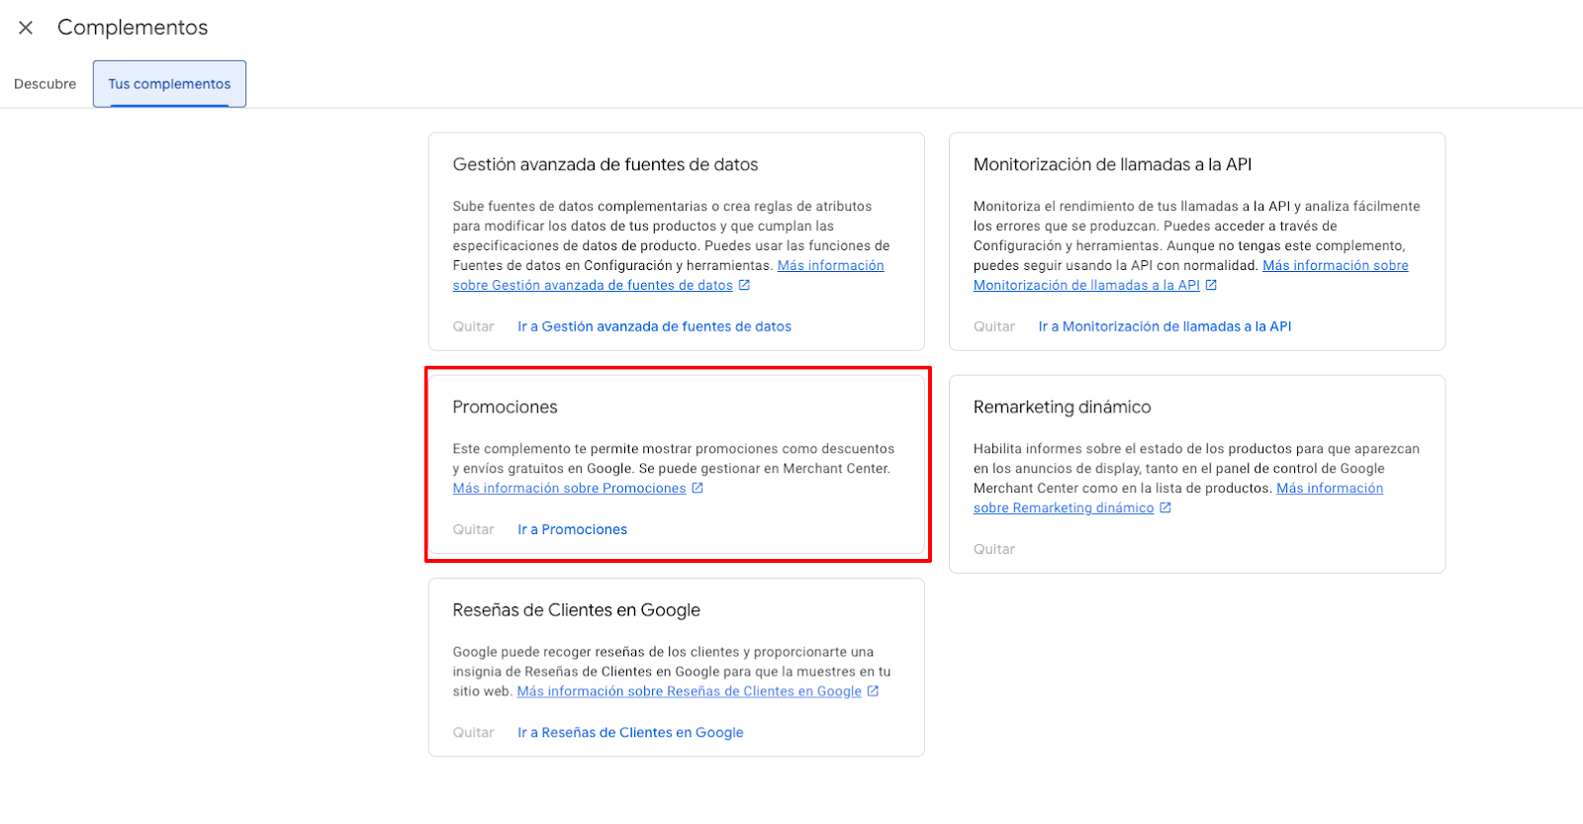Click Quitar in Monitorización de llamadas card
This screenshot has width=1583, height=824.
point(994,326)
